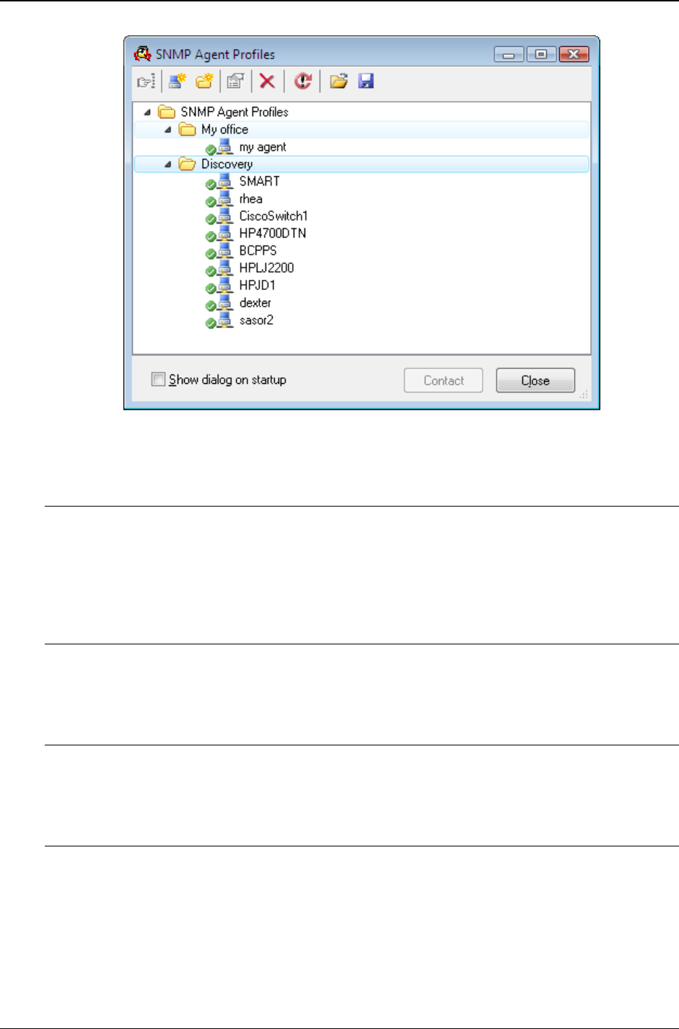Select the HP4700DTN agent profile
The width and height of the screenshot is (679, 1029).
(x=273, y=233)
